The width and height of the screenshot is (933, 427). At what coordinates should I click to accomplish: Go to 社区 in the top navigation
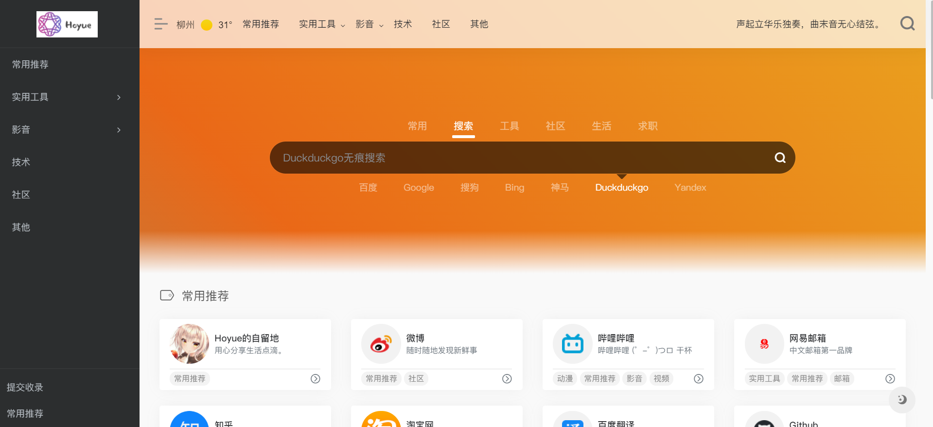click(441, 24)
